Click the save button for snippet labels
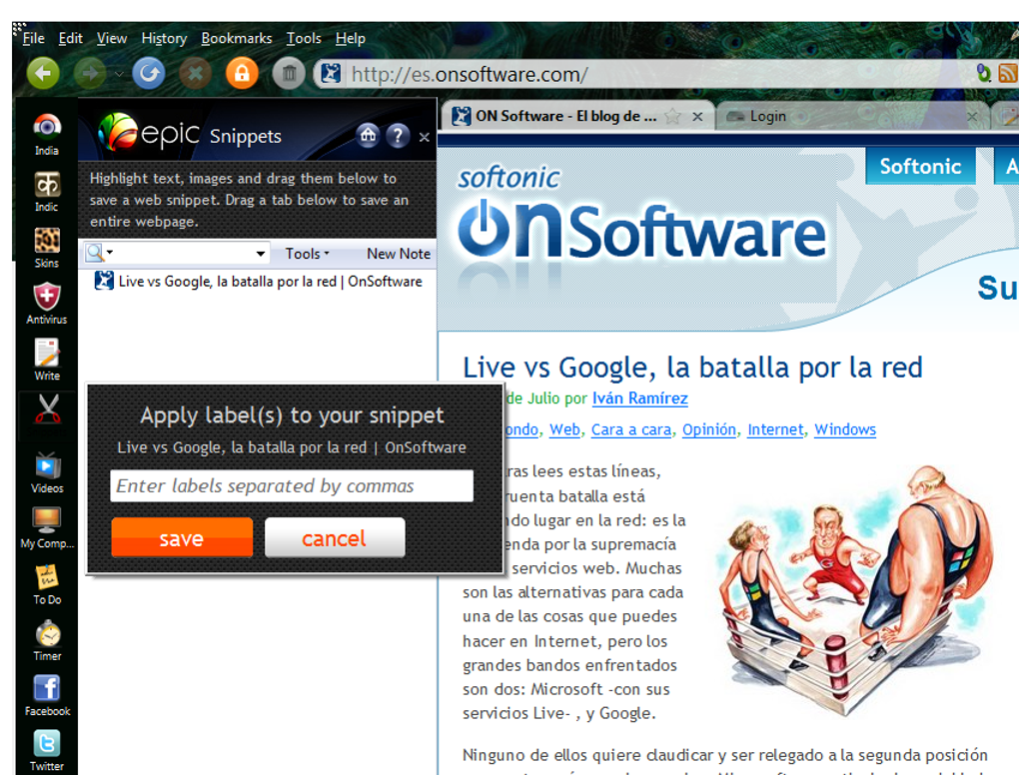The image size is (1019, 775). coord(182,538)
